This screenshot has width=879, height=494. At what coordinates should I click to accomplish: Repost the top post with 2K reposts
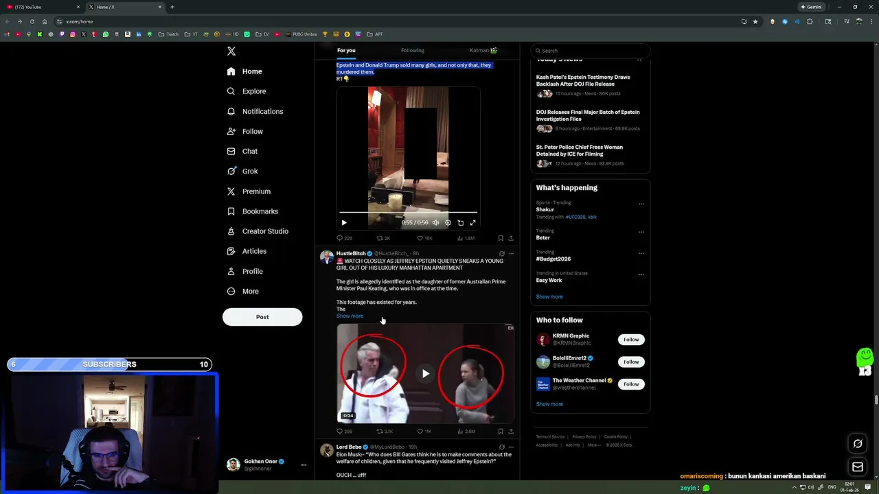383,238
